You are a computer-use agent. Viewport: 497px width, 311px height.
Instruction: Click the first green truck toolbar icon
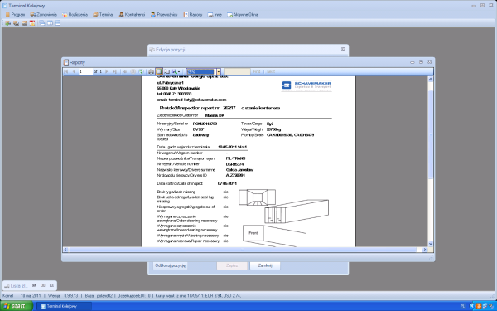pyautogui.click(x=8, y=23)
